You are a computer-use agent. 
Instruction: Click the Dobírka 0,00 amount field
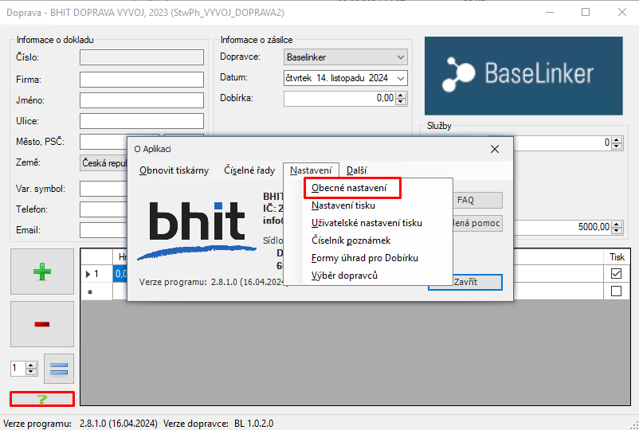[x=340, y=98]
